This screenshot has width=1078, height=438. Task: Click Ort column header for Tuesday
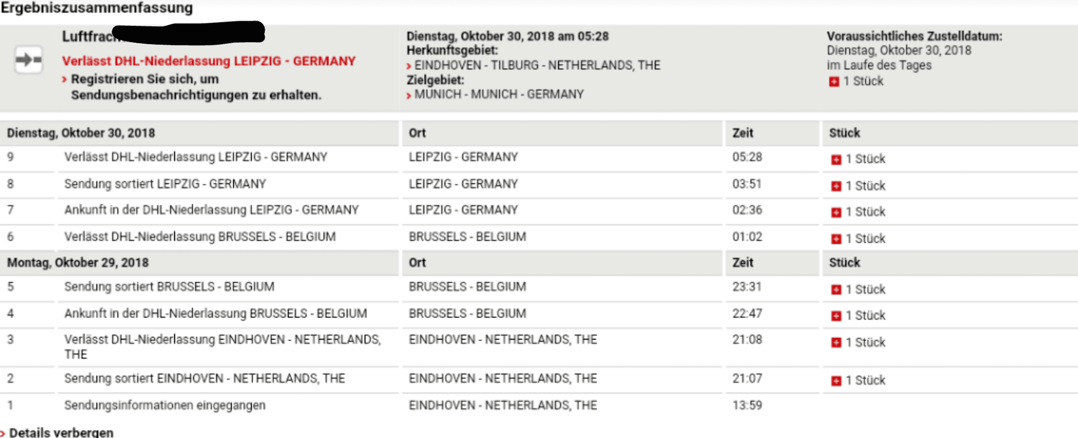tap(417, 133)
